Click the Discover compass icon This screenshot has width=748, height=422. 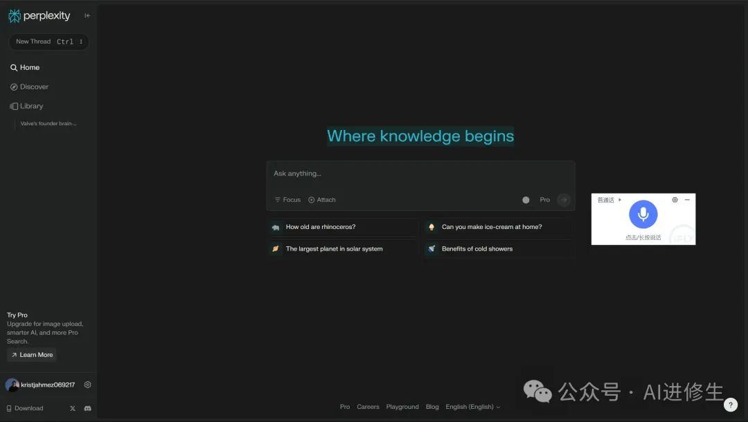pos(14,86)
